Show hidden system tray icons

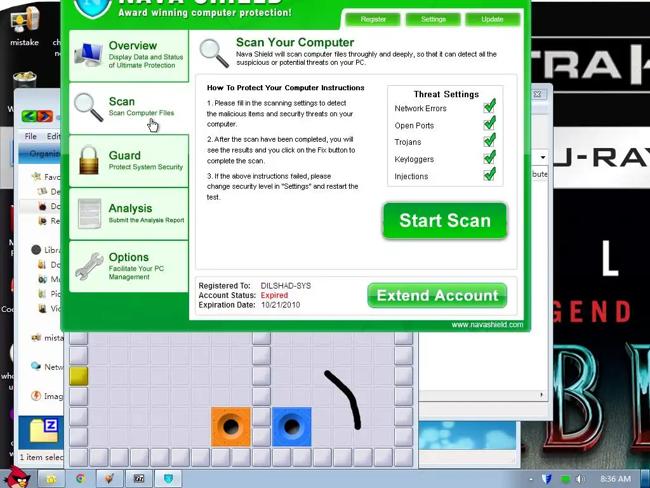pyautogui.click(x=531, y=479)
